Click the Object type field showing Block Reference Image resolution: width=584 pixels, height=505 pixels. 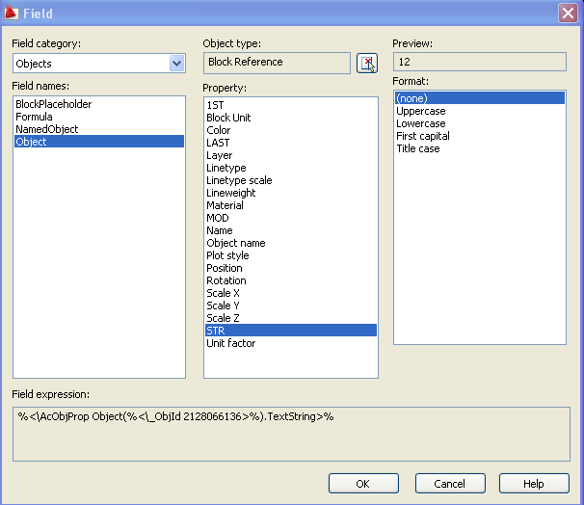pyautogui.click(x=277, y=63)
